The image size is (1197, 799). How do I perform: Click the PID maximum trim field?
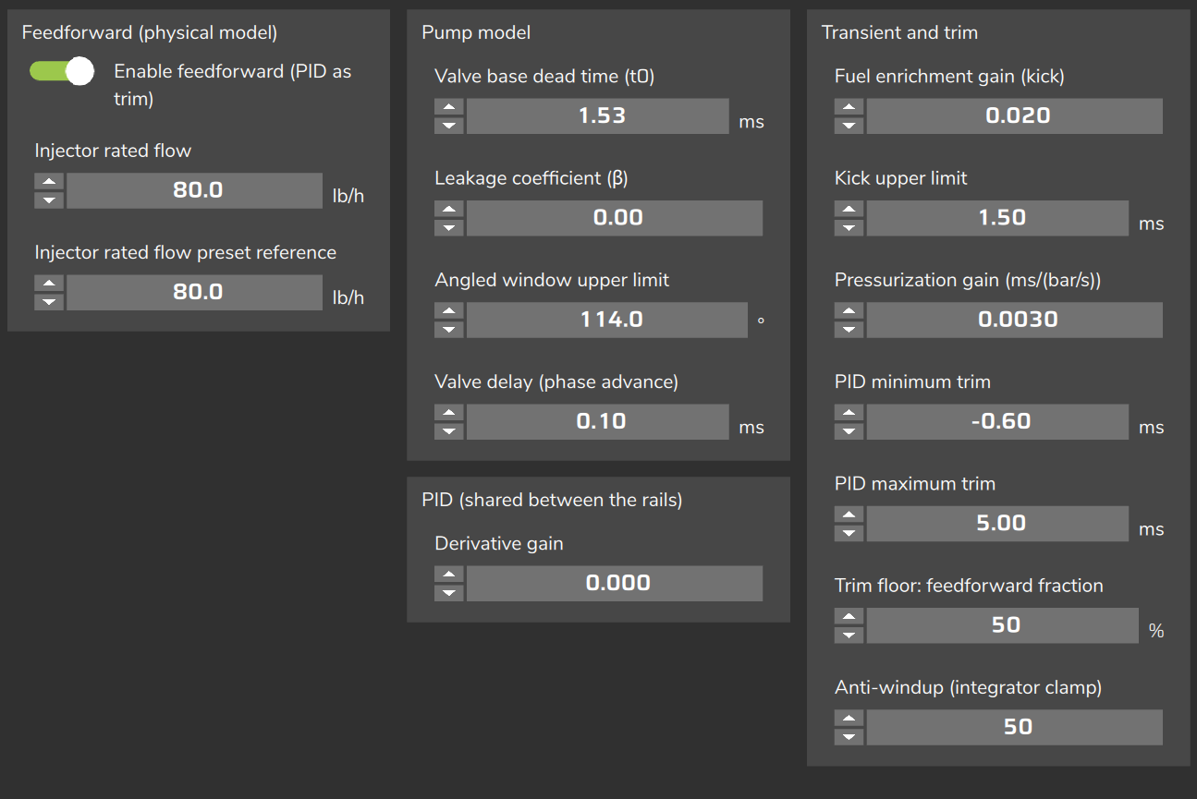point(998,522)
